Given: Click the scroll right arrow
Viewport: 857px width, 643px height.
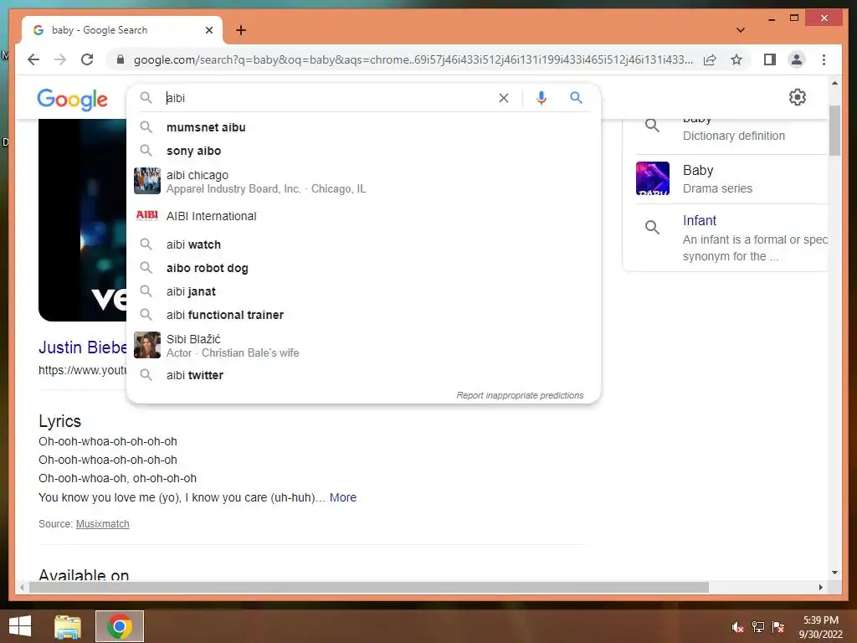Looking at the screenshot, I should [x=821, y=587].
